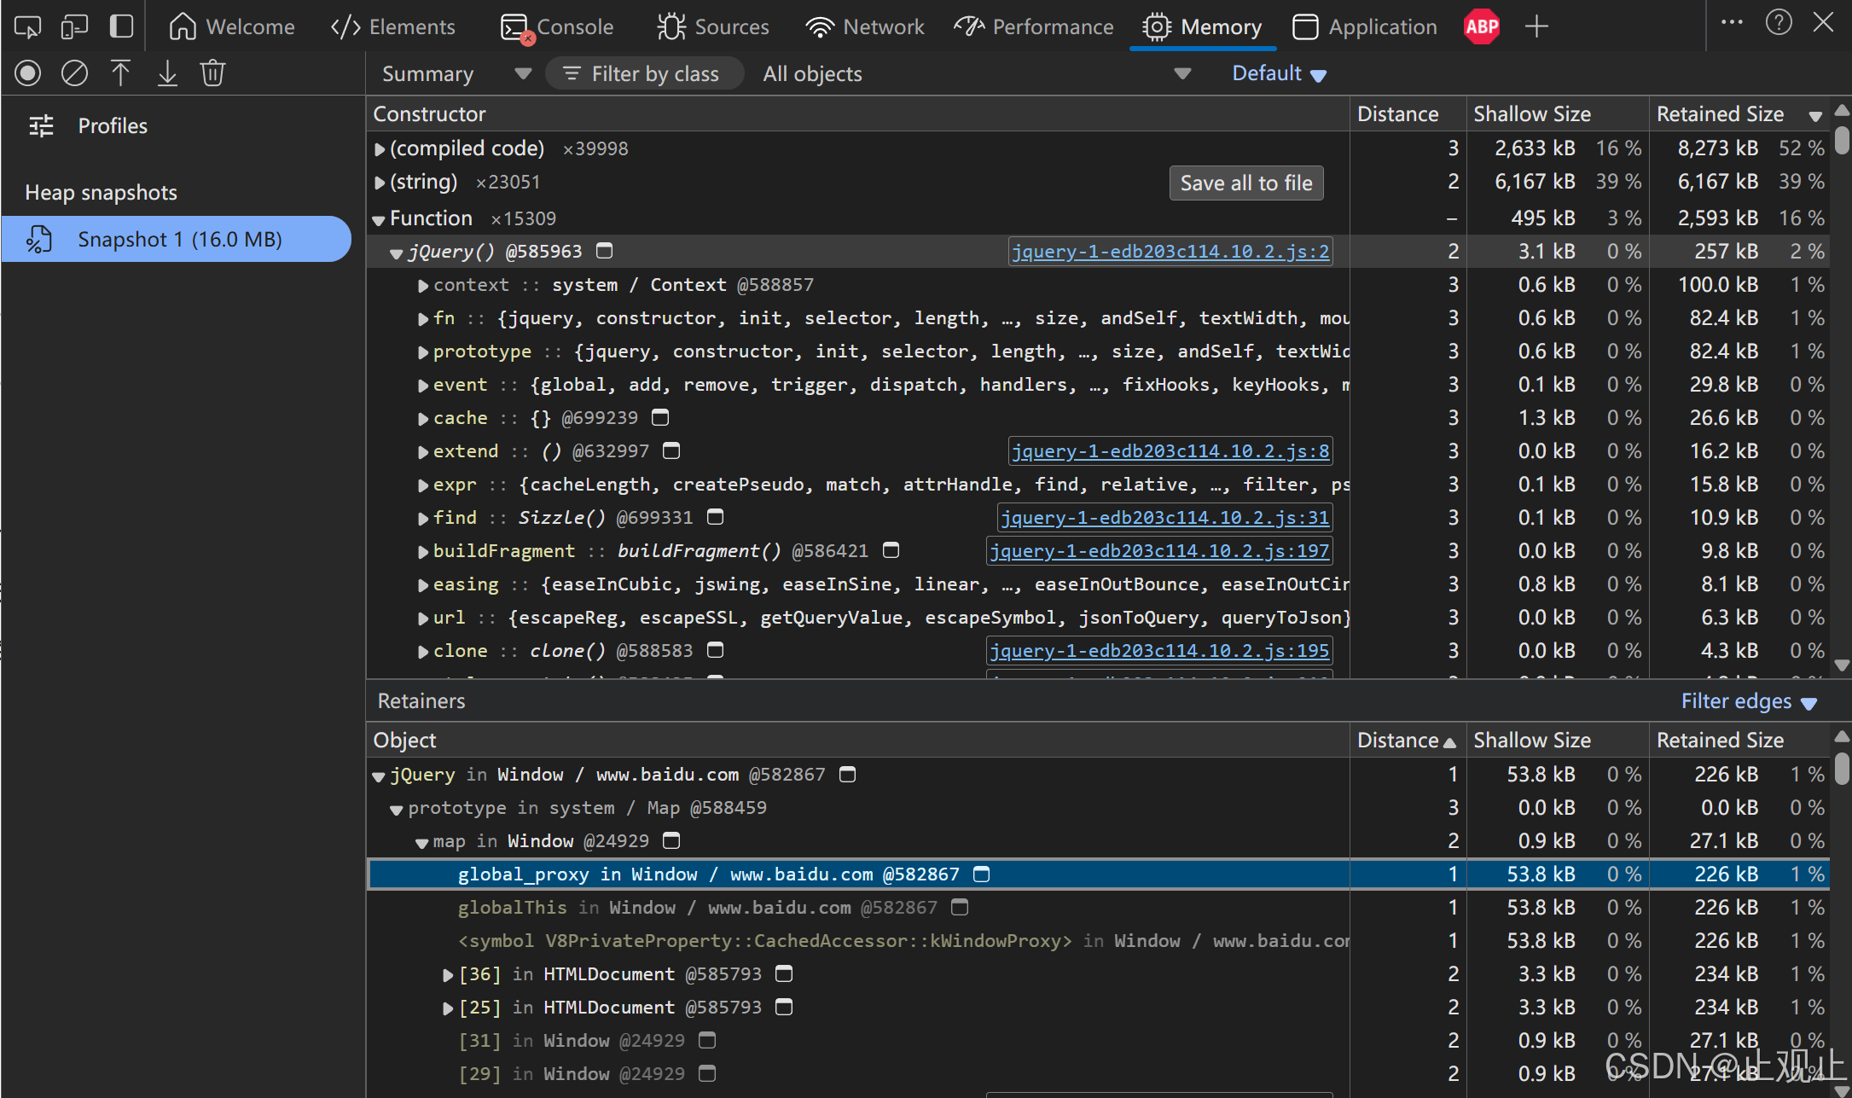Image resolution: width=1852 pixels, height=1098 pixels.
Task: Open the Console tab
Action: [557, 26]
